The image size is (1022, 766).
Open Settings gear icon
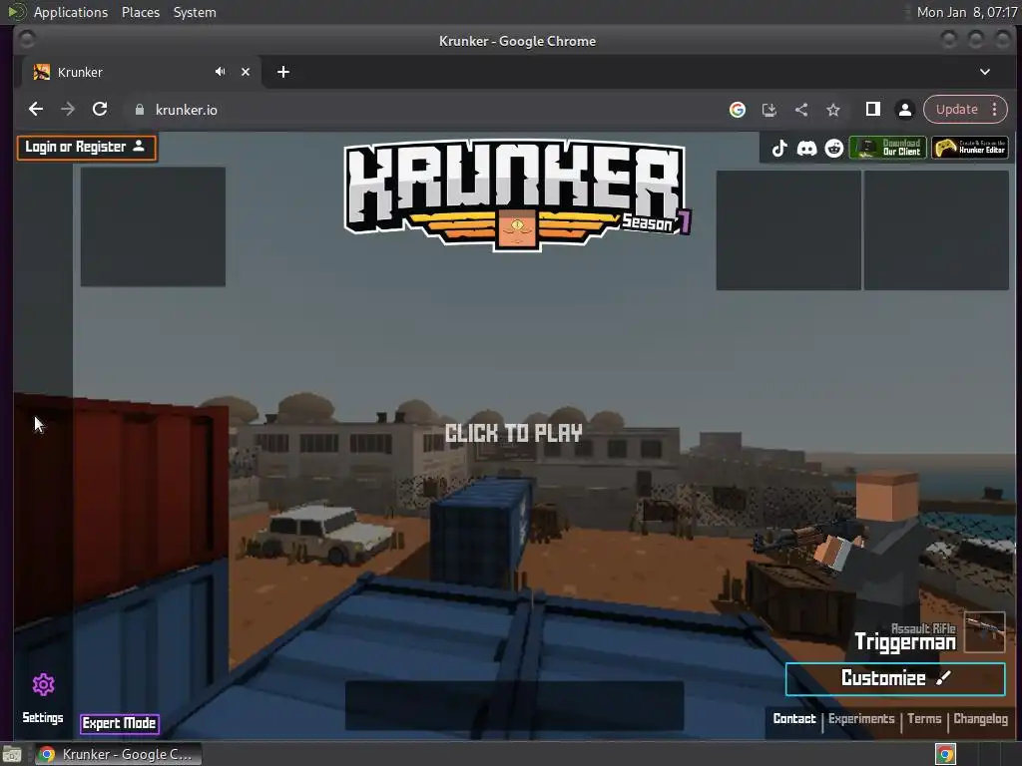pyautogui.click(x=44, y=684)
